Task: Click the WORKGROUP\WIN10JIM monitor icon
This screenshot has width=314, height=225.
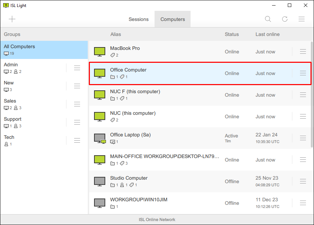Action: click(x=100, y=203)
